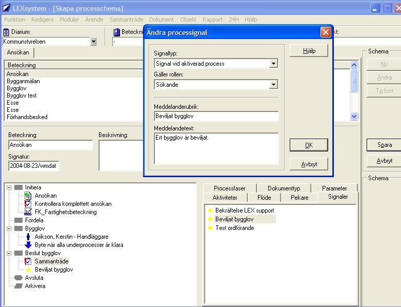Select Bygganmälan in the Beteckning list
The image size is (401, 307).
[23, 81]
